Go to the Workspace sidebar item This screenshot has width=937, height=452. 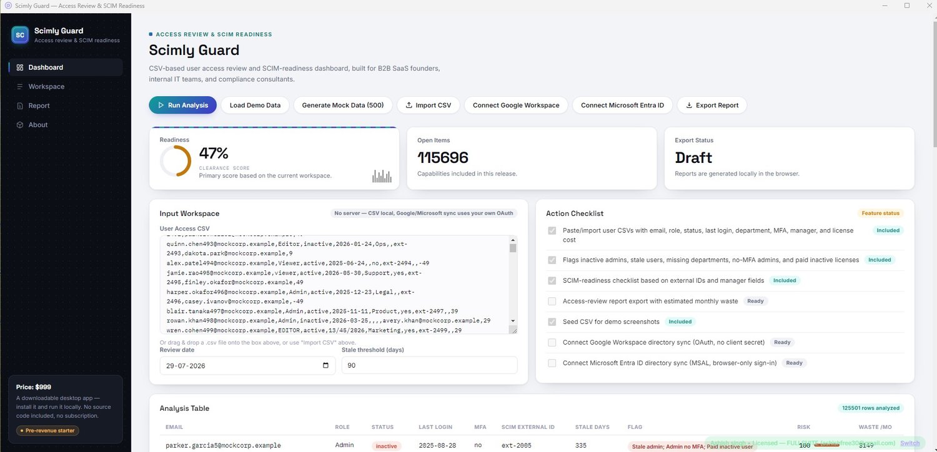click(66, 87)
